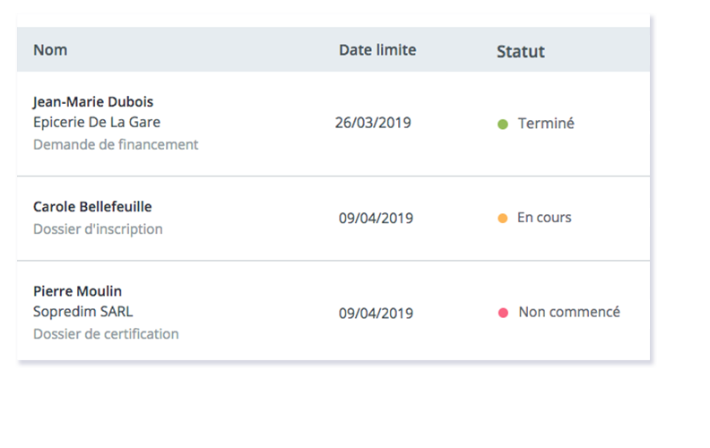Open Pierre Moulin entry
Image resolution: width=710 pixels, height=448 pixels.
click(77, 291)
